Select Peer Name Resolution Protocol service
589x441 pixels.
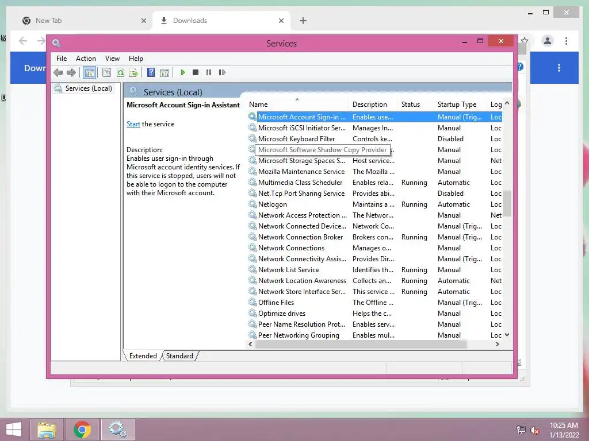[374, 324]
